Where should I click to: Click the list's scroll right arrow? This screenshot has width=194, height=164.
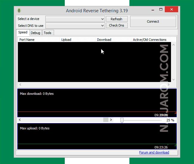pyautogui.click(x=169, y=84)
